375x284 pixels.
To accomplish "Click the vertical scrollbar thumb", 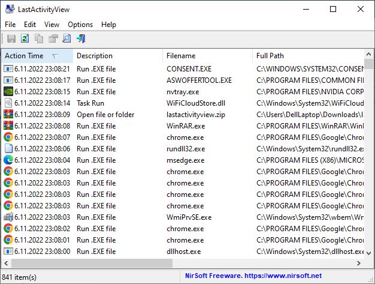I will pyautogui.click(x=369, y=64).
